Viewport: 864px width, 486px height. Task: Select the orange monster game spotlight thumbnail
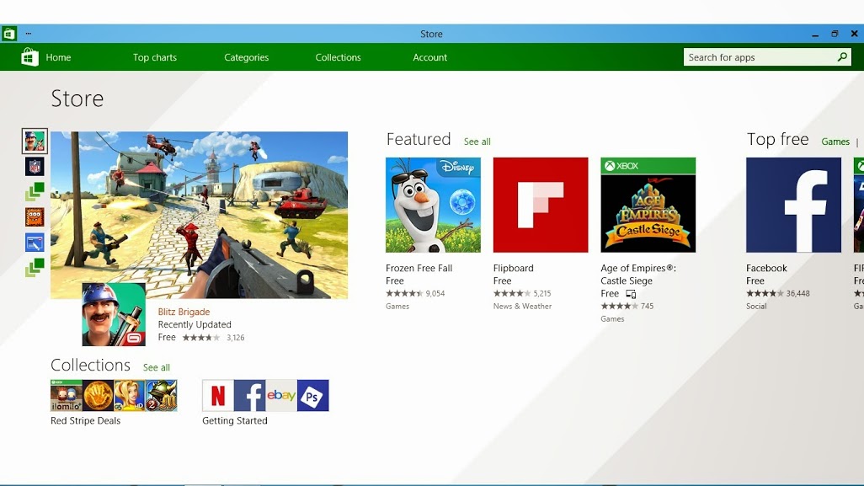[x=35, y=217]
